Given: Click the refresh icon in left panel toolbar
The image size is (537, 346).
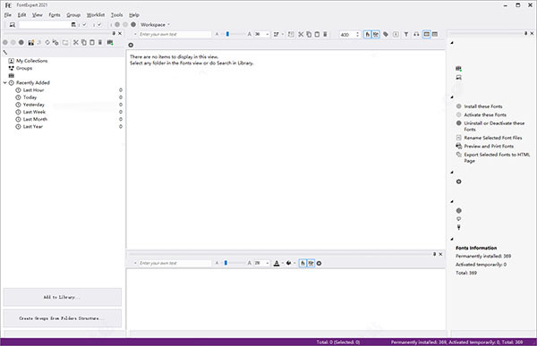Looking at the screenshot, I should tap(47, 42).
